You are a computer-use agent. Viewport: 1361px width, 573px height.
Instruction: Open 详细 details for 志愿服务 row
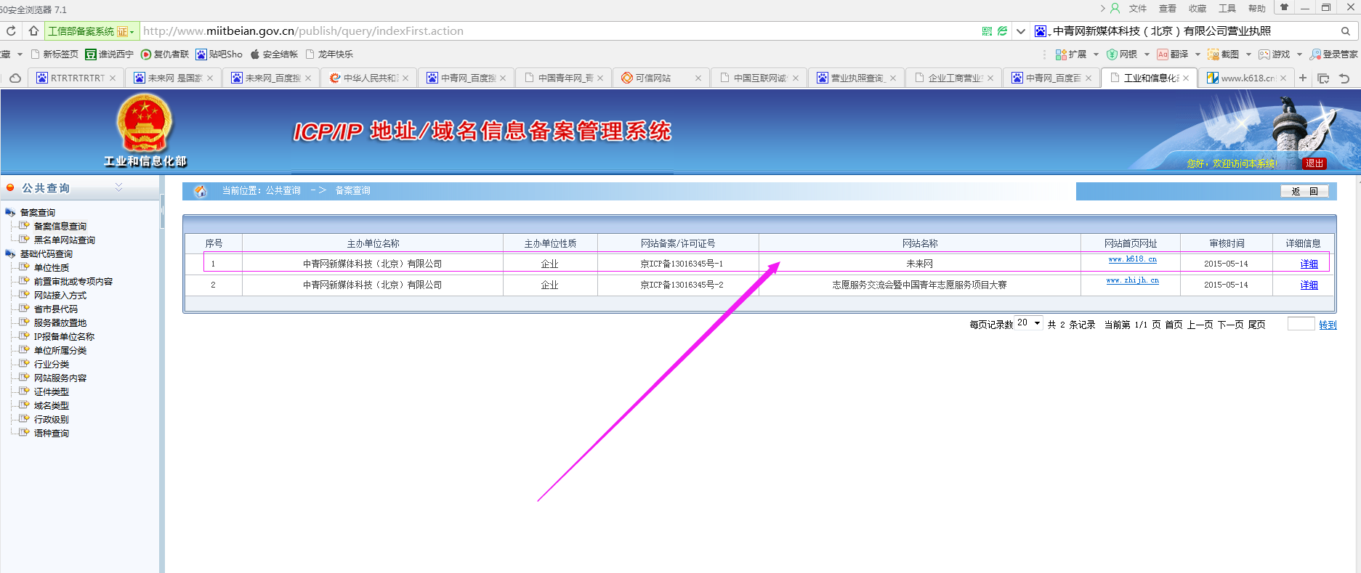pyautogui.click(x=1308, y=285)
